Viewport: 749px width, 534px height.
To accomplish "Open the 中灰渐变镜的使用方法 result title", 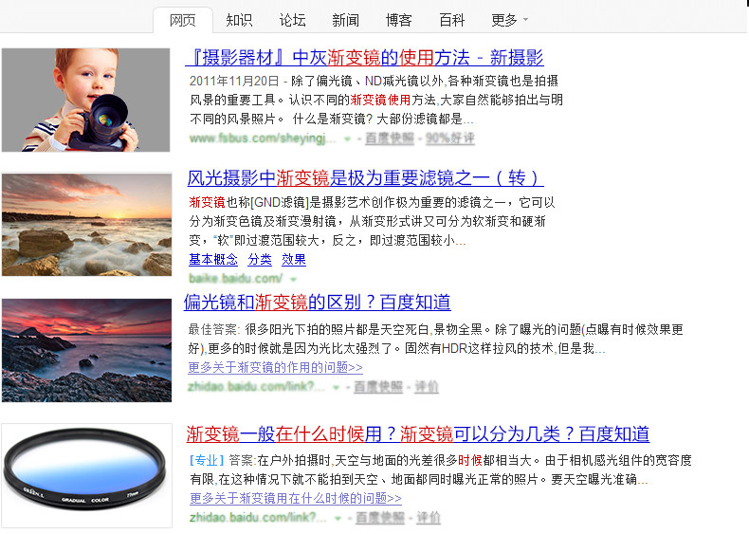I will [364, 58].
